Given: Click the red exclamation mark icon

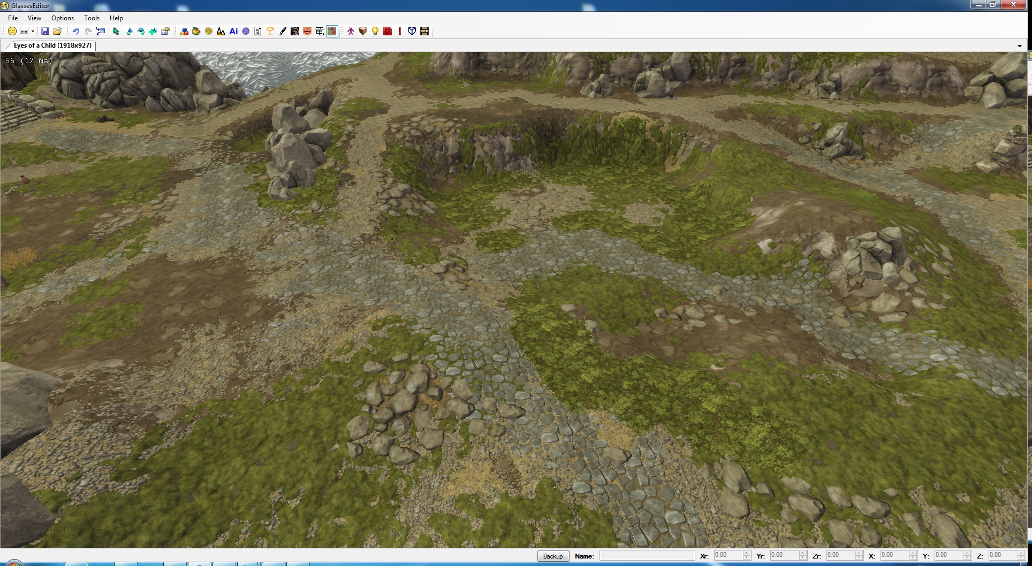Looking at the screenshot, I should pyautogui.click(x=400, y=32).
